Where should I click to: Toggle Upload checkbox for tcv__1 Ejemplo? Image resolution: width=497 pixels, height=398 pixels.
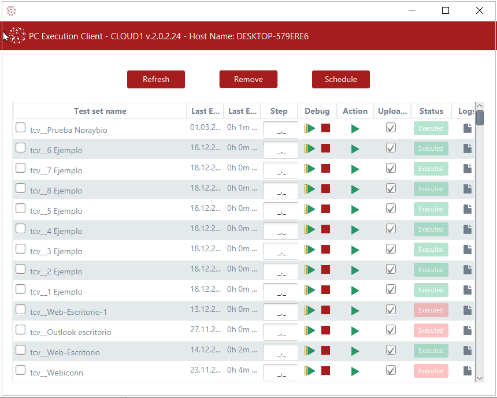tap(391, 289)
